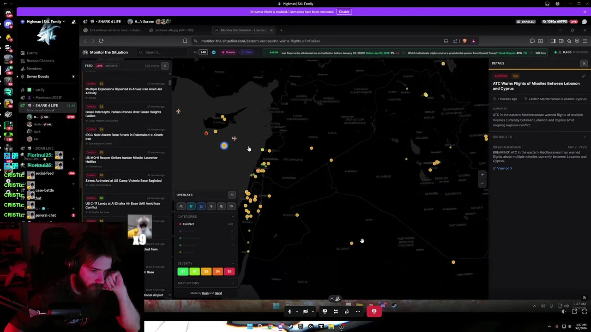Switch to the Live feed tab
Screen dimensions: 591x332
click(x=99, y=65)
